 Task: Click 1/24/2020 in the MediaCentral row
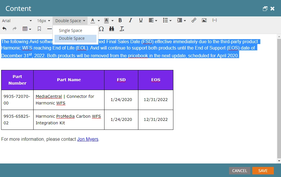[121, 100]
